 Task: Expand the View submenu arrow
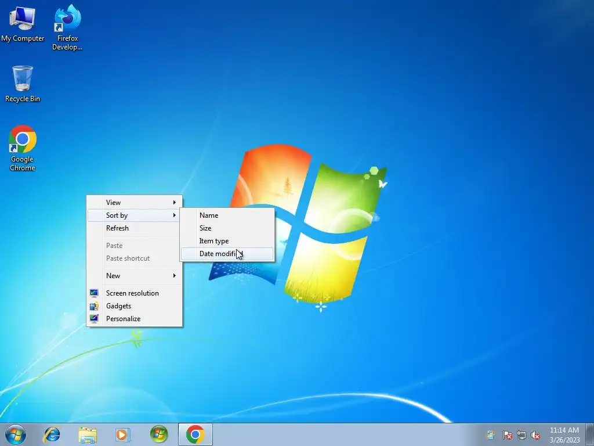174,203
